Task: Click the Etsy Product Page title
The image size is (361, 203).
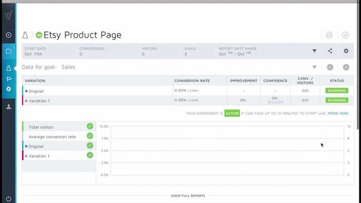Action: coord(82,35)
